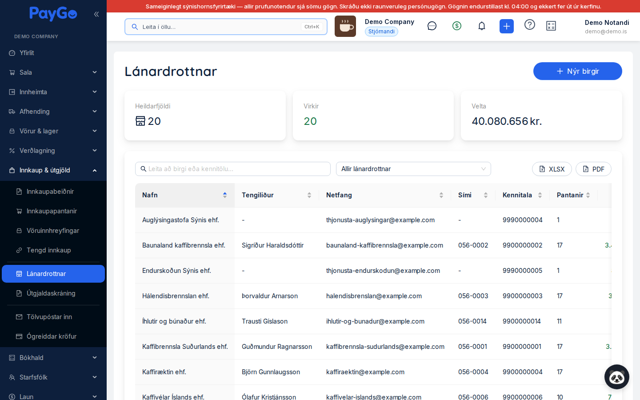Expand the Bókhald menu section
640x400 pixels.
(x=53, y=358)
